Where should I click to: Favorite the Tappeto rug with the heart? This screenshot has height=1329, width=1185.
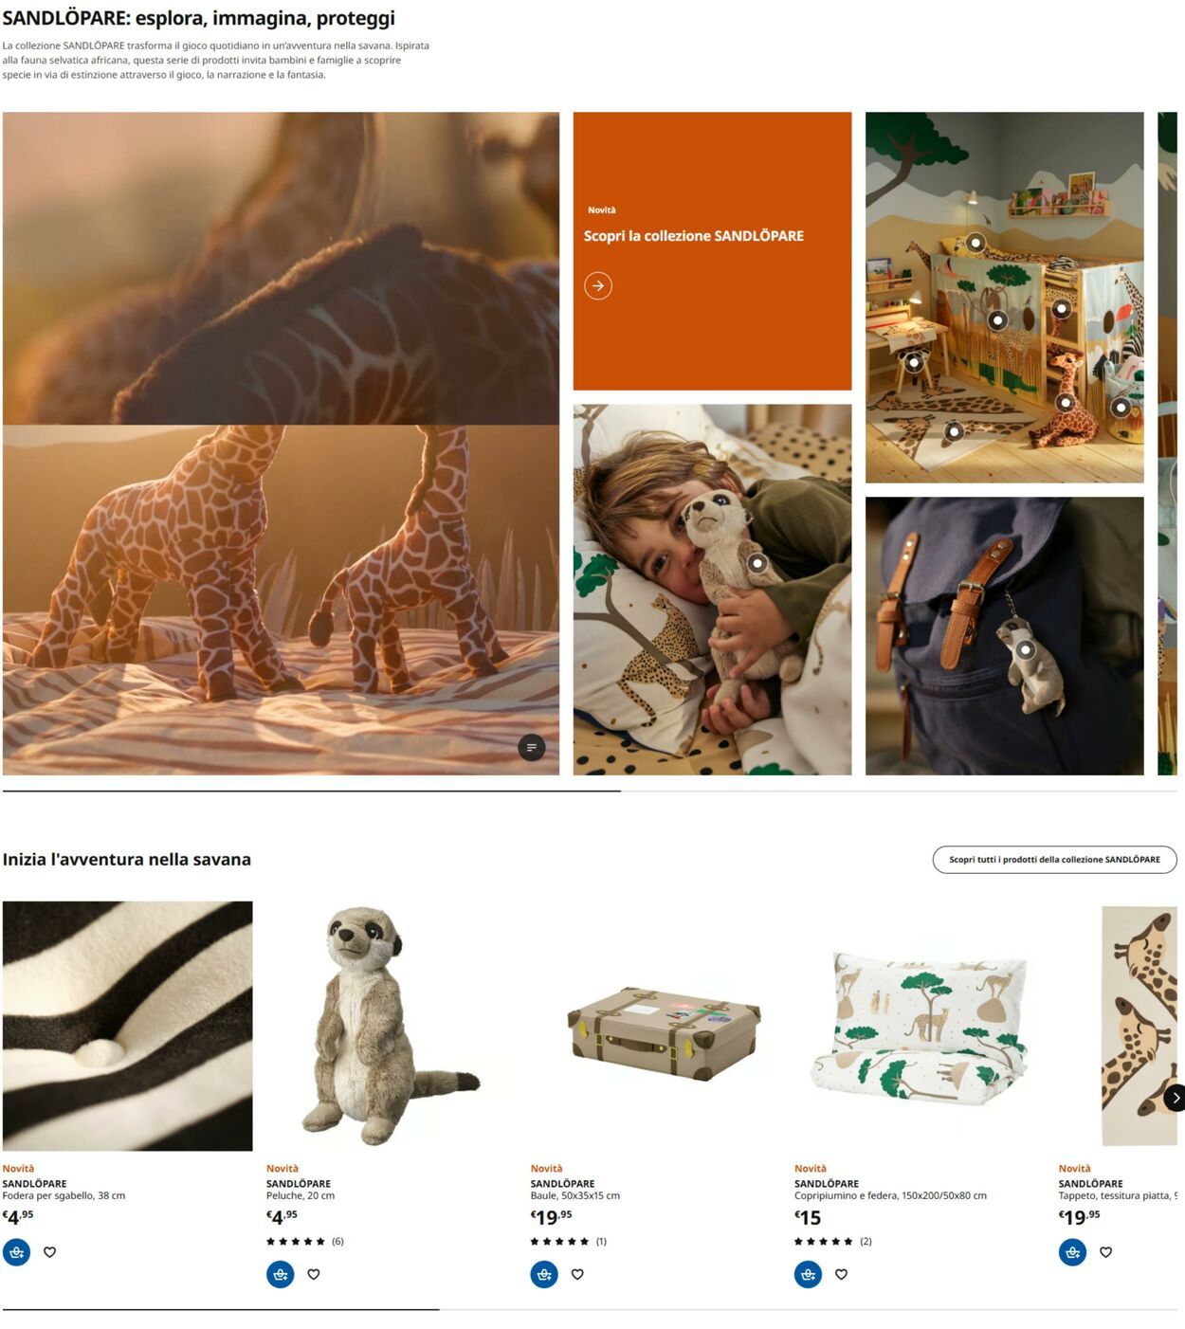pos(1105,1252)
